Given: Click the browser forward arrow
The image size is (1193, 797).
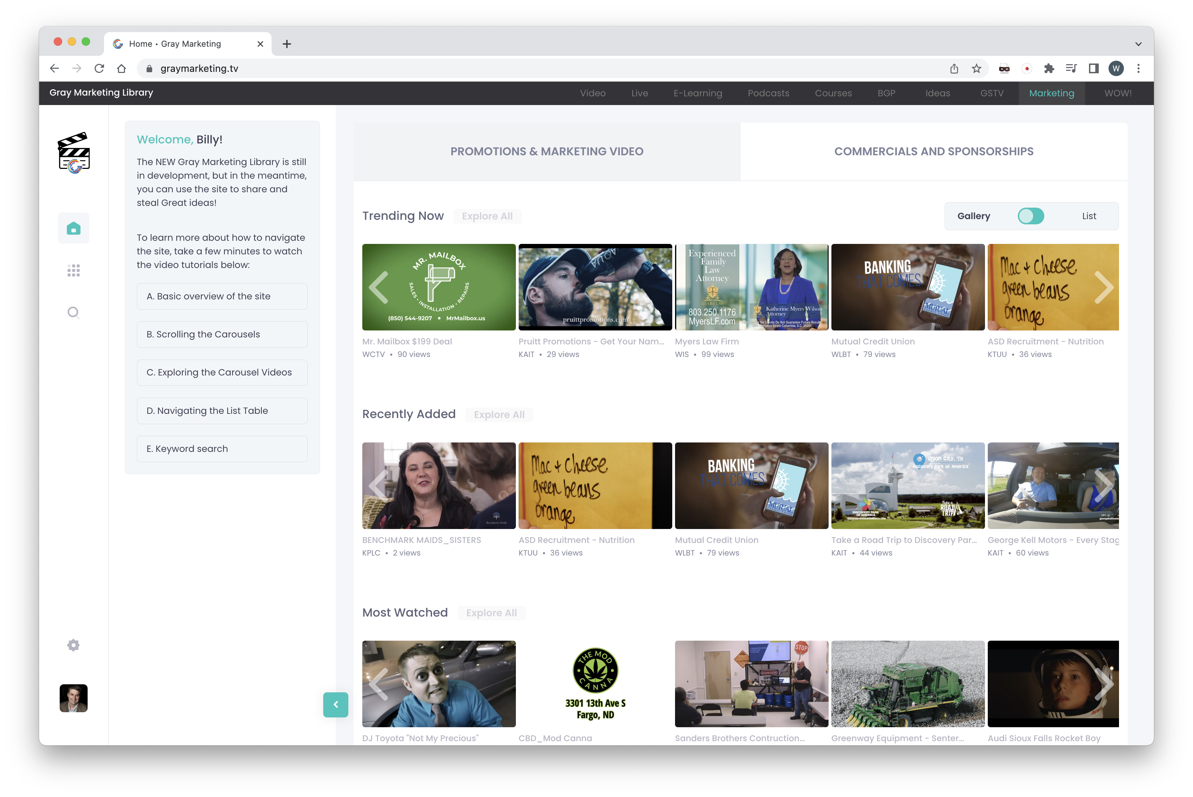Looking at the screenshot, I should pos(77,69).
